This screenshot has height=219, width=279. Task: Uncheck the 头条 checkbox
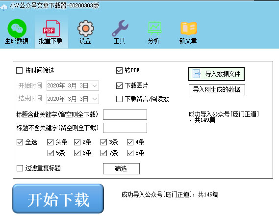50,142
